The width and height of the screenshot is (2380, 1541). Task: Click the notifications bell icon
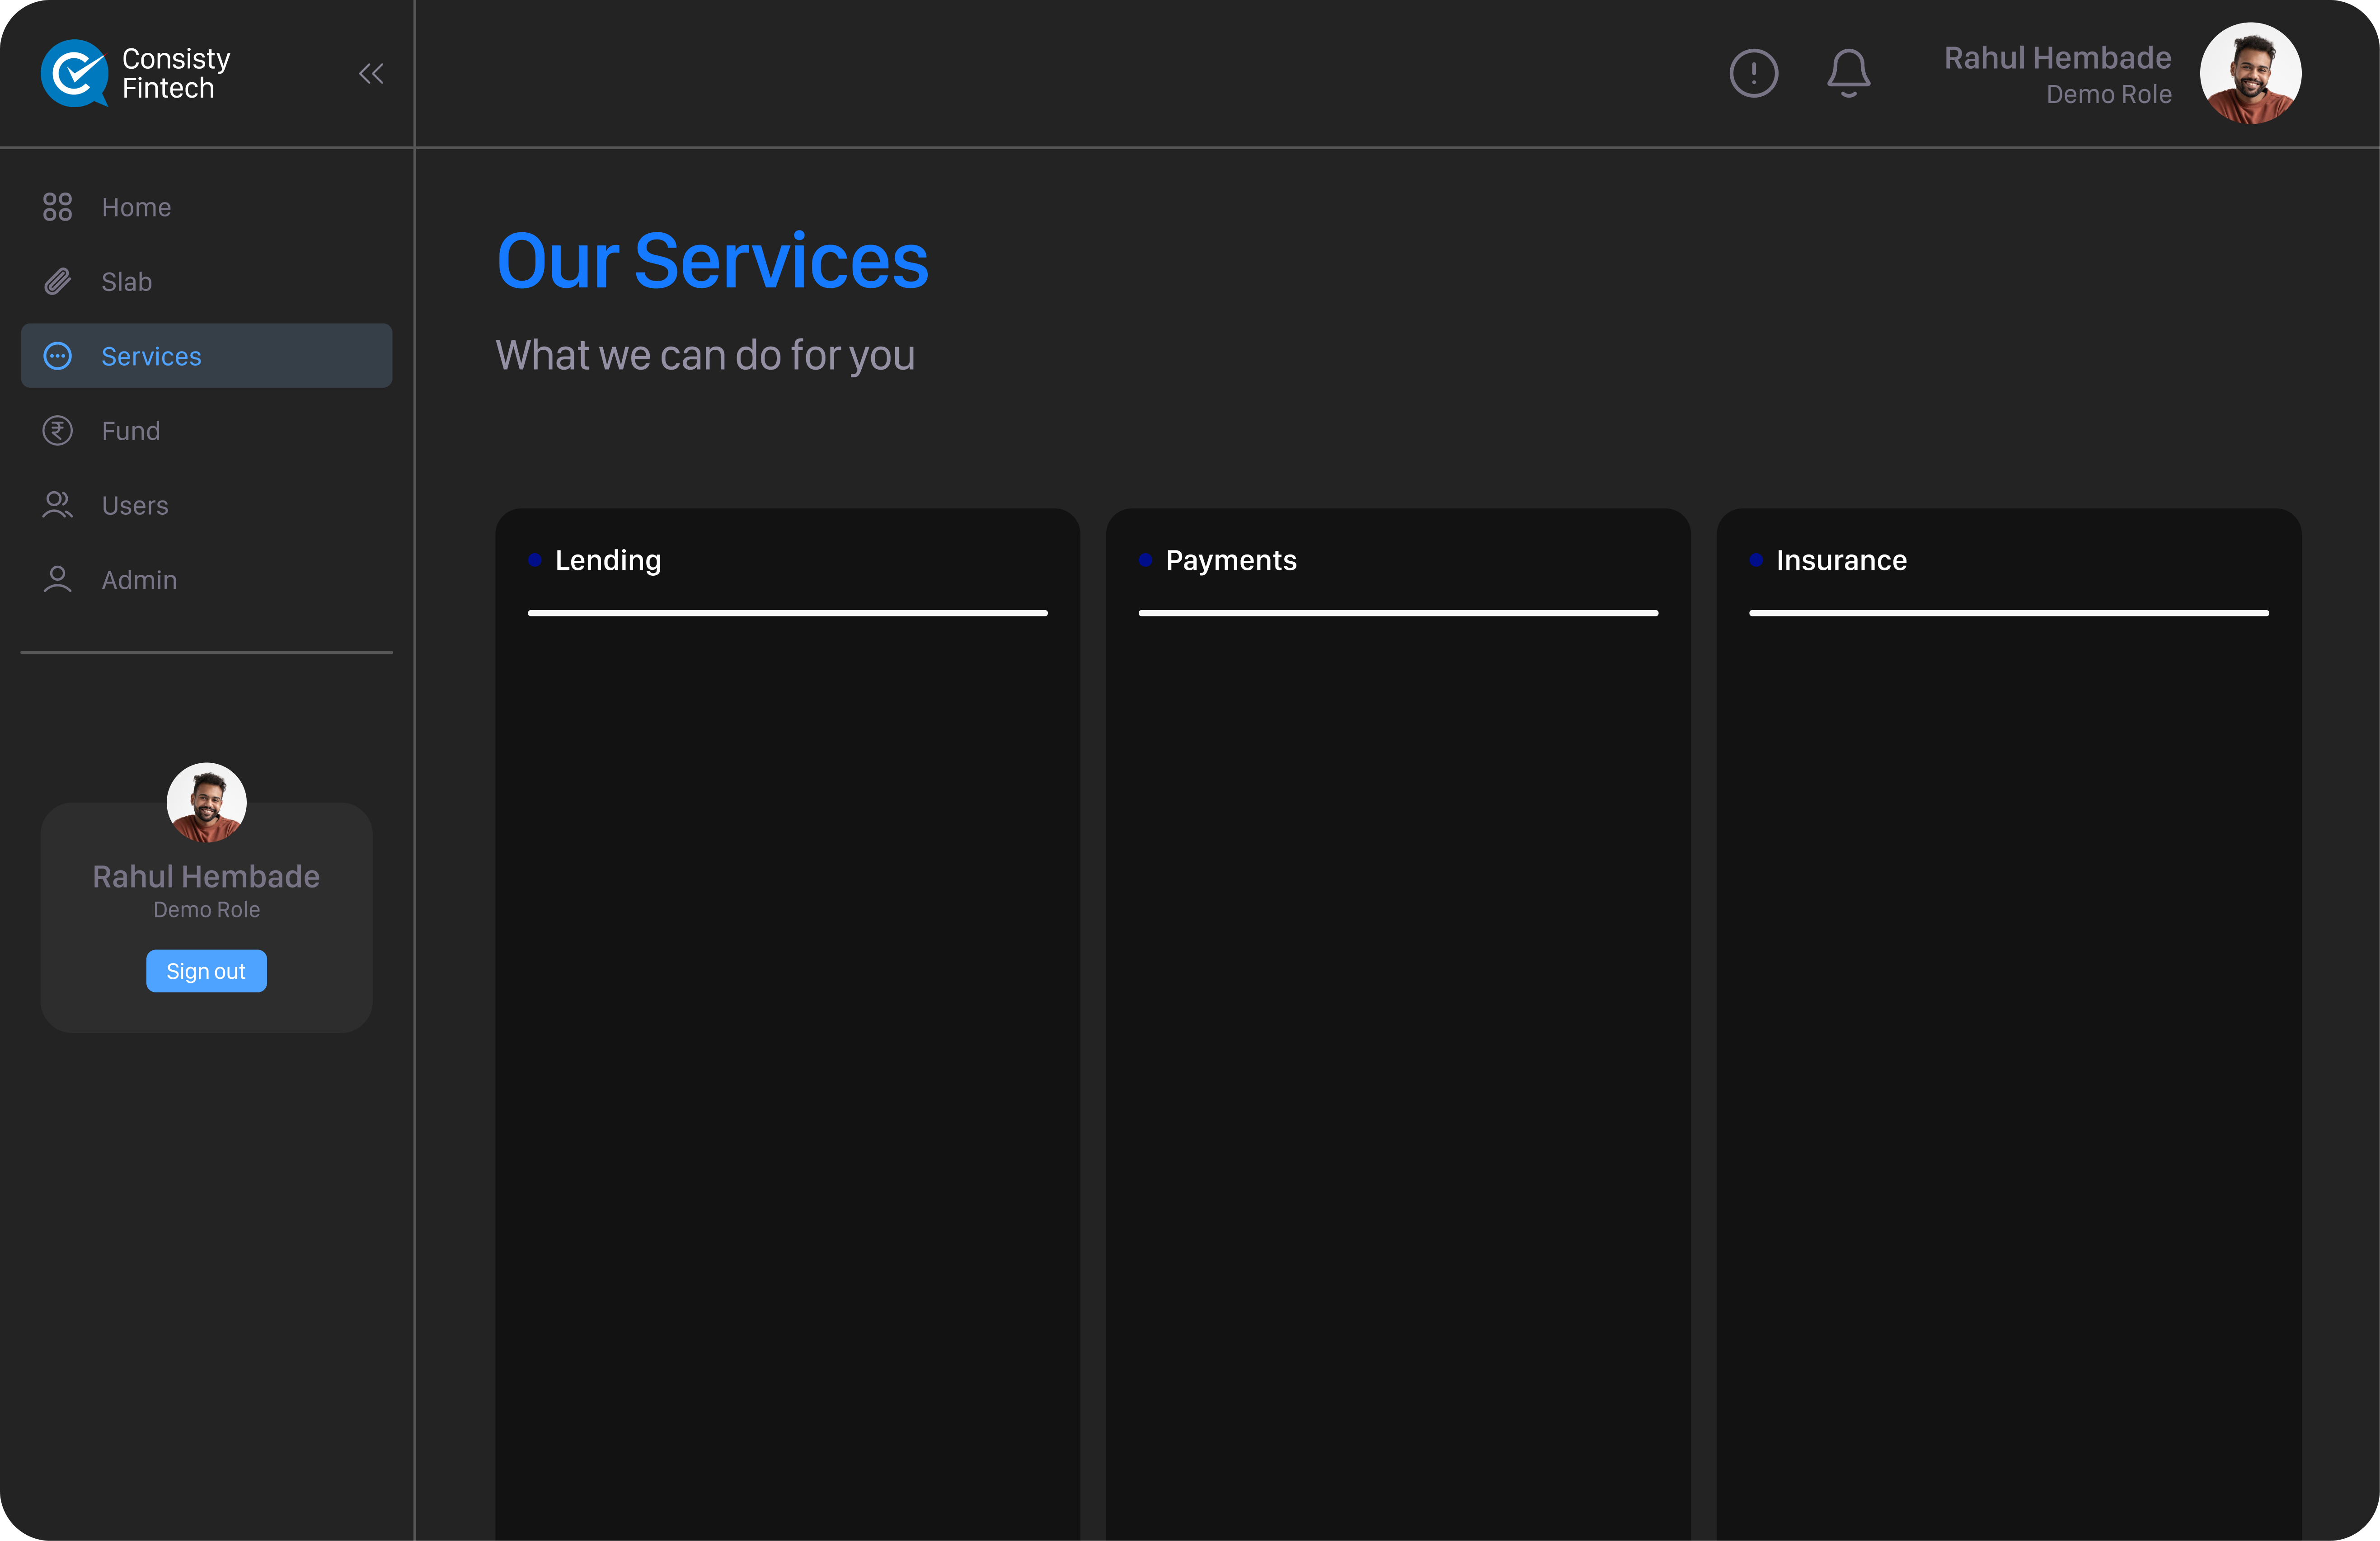1847,73
